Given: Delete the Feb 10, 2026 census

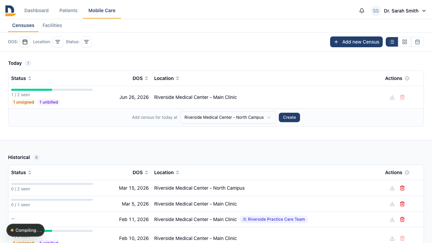Looking at the screenshot, I should (x=402, y=238).
